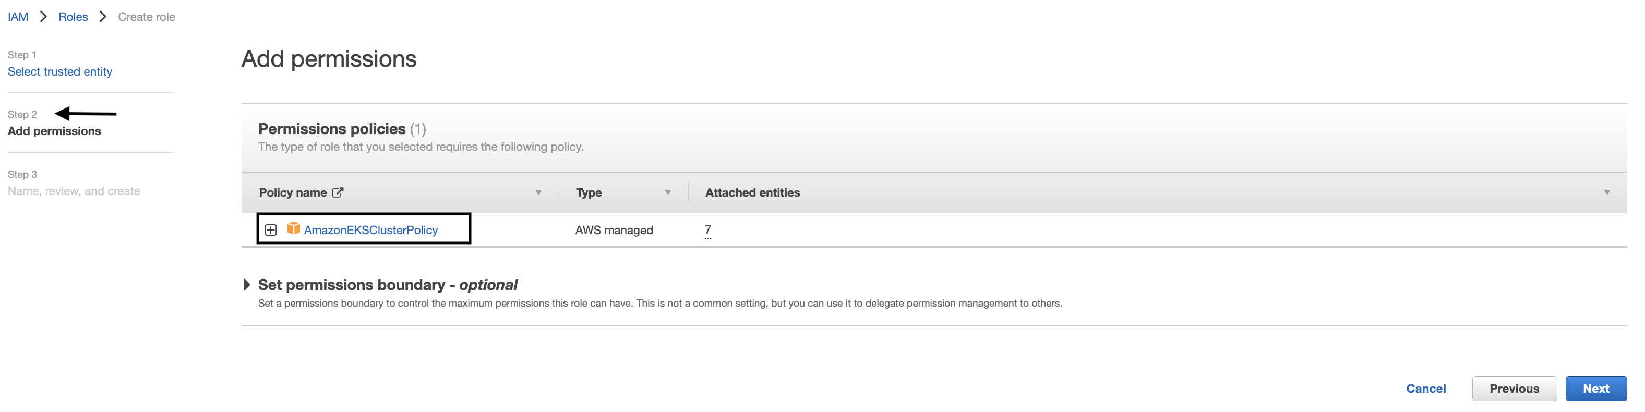Click the Policy name column header

coord(293,192)
